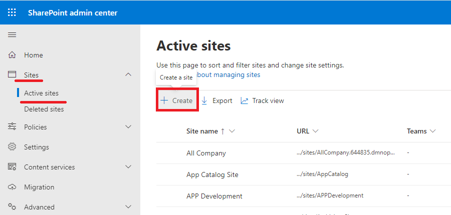The width and height of the screenshot is (451, 215).
Task: Click the Sites window icon in sidebar
Action: tap(12, 74)
